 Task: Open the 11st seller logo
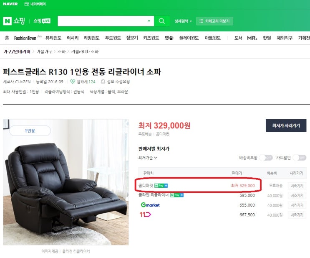pyautogui.click(x=145, y=215)
